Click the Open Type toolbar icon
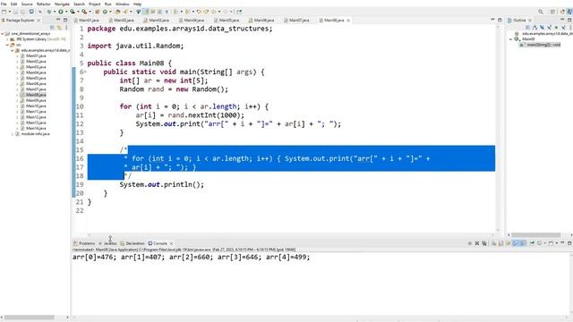Image resolution: width=573 pixels, height=322 pixels. (x=117, y=12)
